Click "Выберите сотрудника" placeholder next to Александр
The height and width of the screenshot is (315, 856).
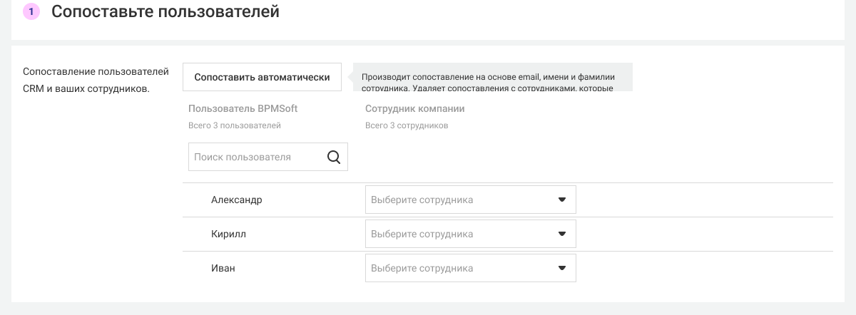(422, 200)
